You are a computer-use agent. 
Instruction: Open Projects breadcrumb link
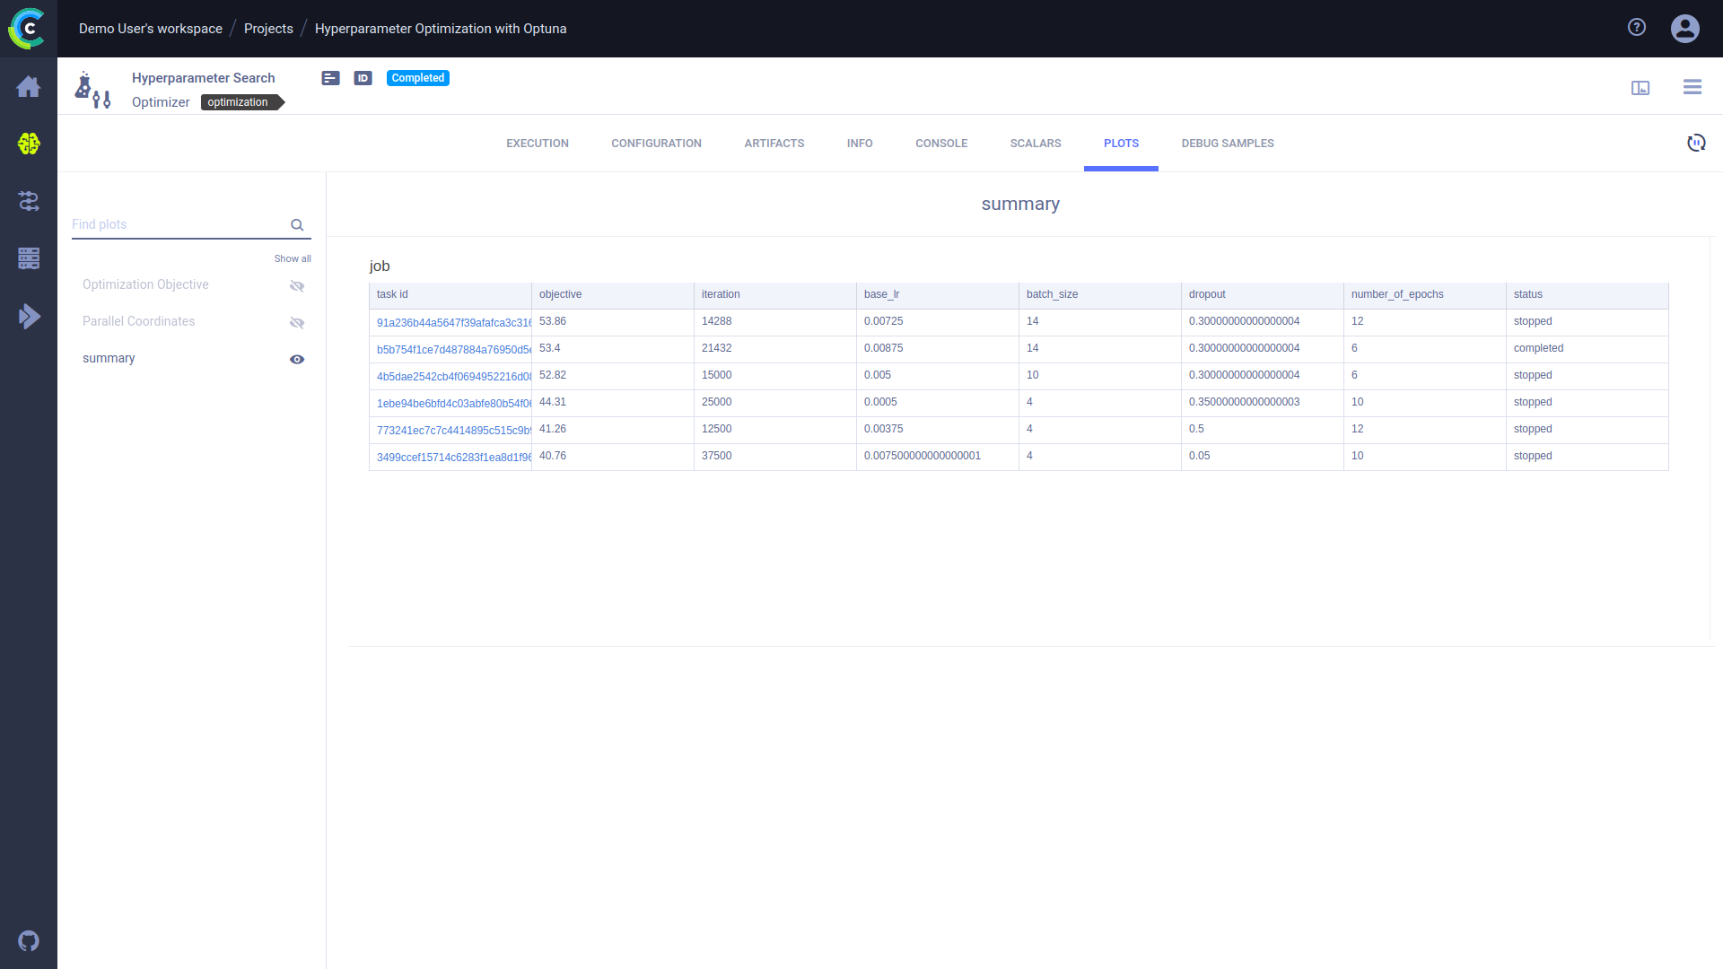click(268, 29)
